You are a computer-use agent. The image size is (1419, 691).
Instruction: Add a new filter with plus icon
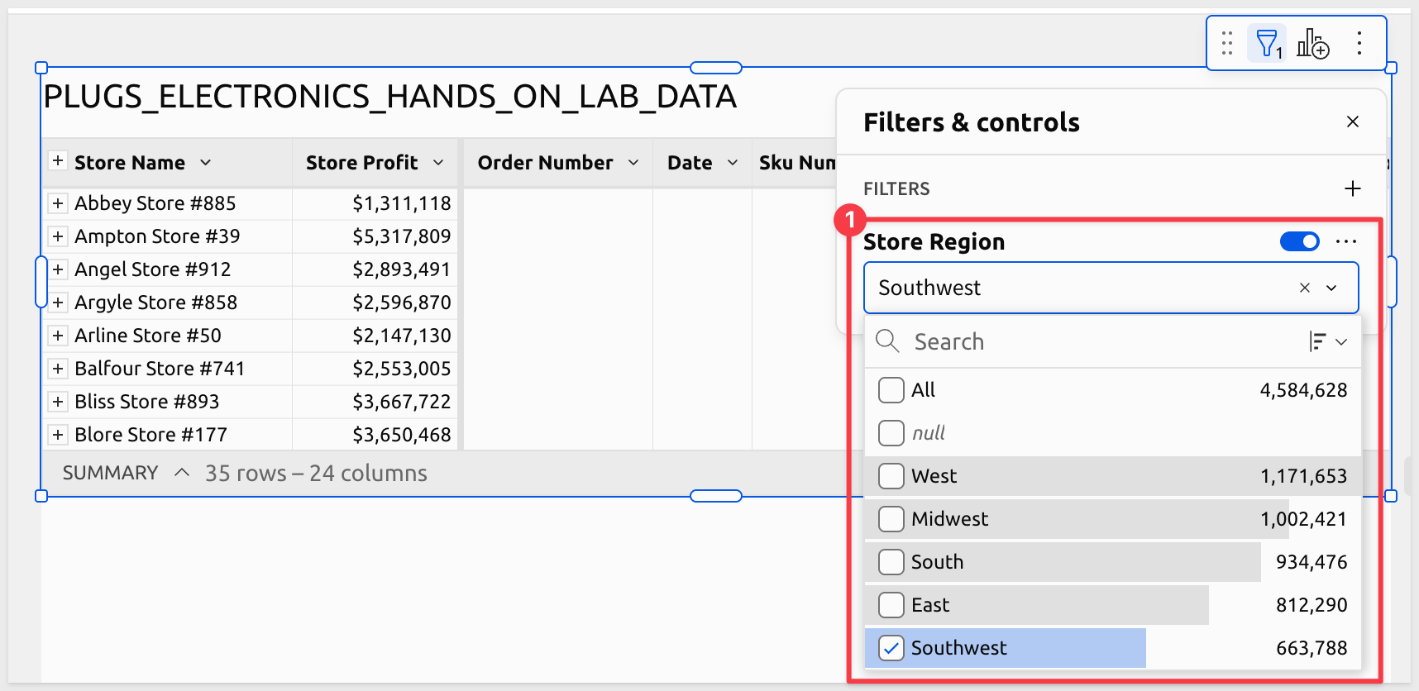tap(1353, 188)
